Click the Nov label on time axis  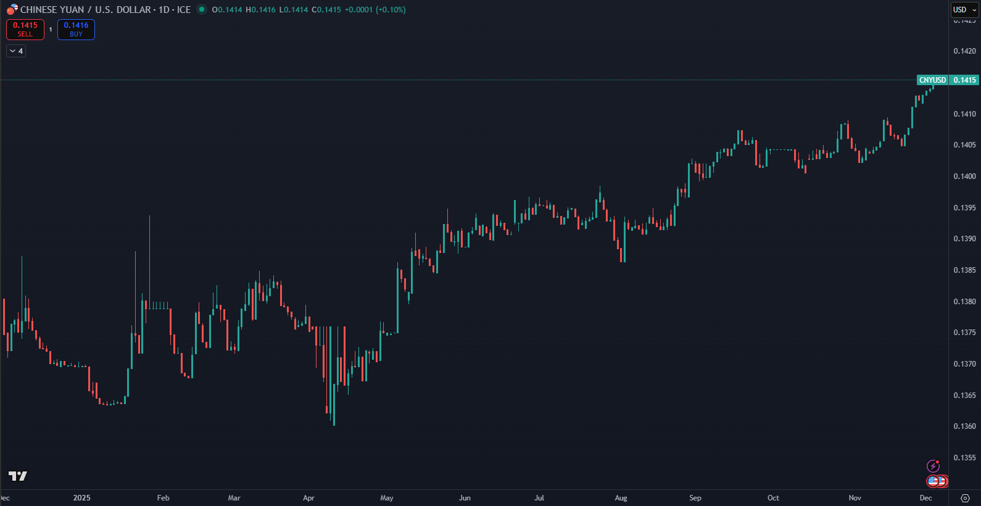pyautogui.click(x=855, y=498)
